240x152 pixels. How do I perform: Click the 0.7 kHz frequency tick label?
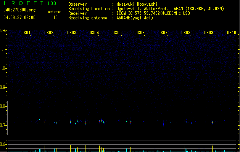3,125
